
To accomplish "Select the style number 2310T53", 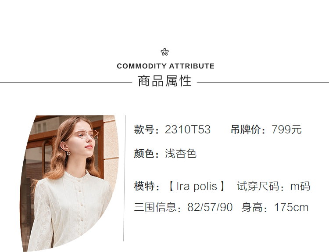I will [x=188, y=130].
